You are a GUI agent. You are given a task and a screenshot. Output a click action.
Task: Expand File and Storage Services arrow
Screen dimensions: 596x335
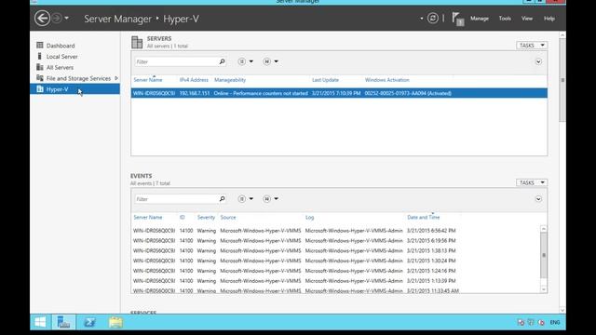click(116, 78)
